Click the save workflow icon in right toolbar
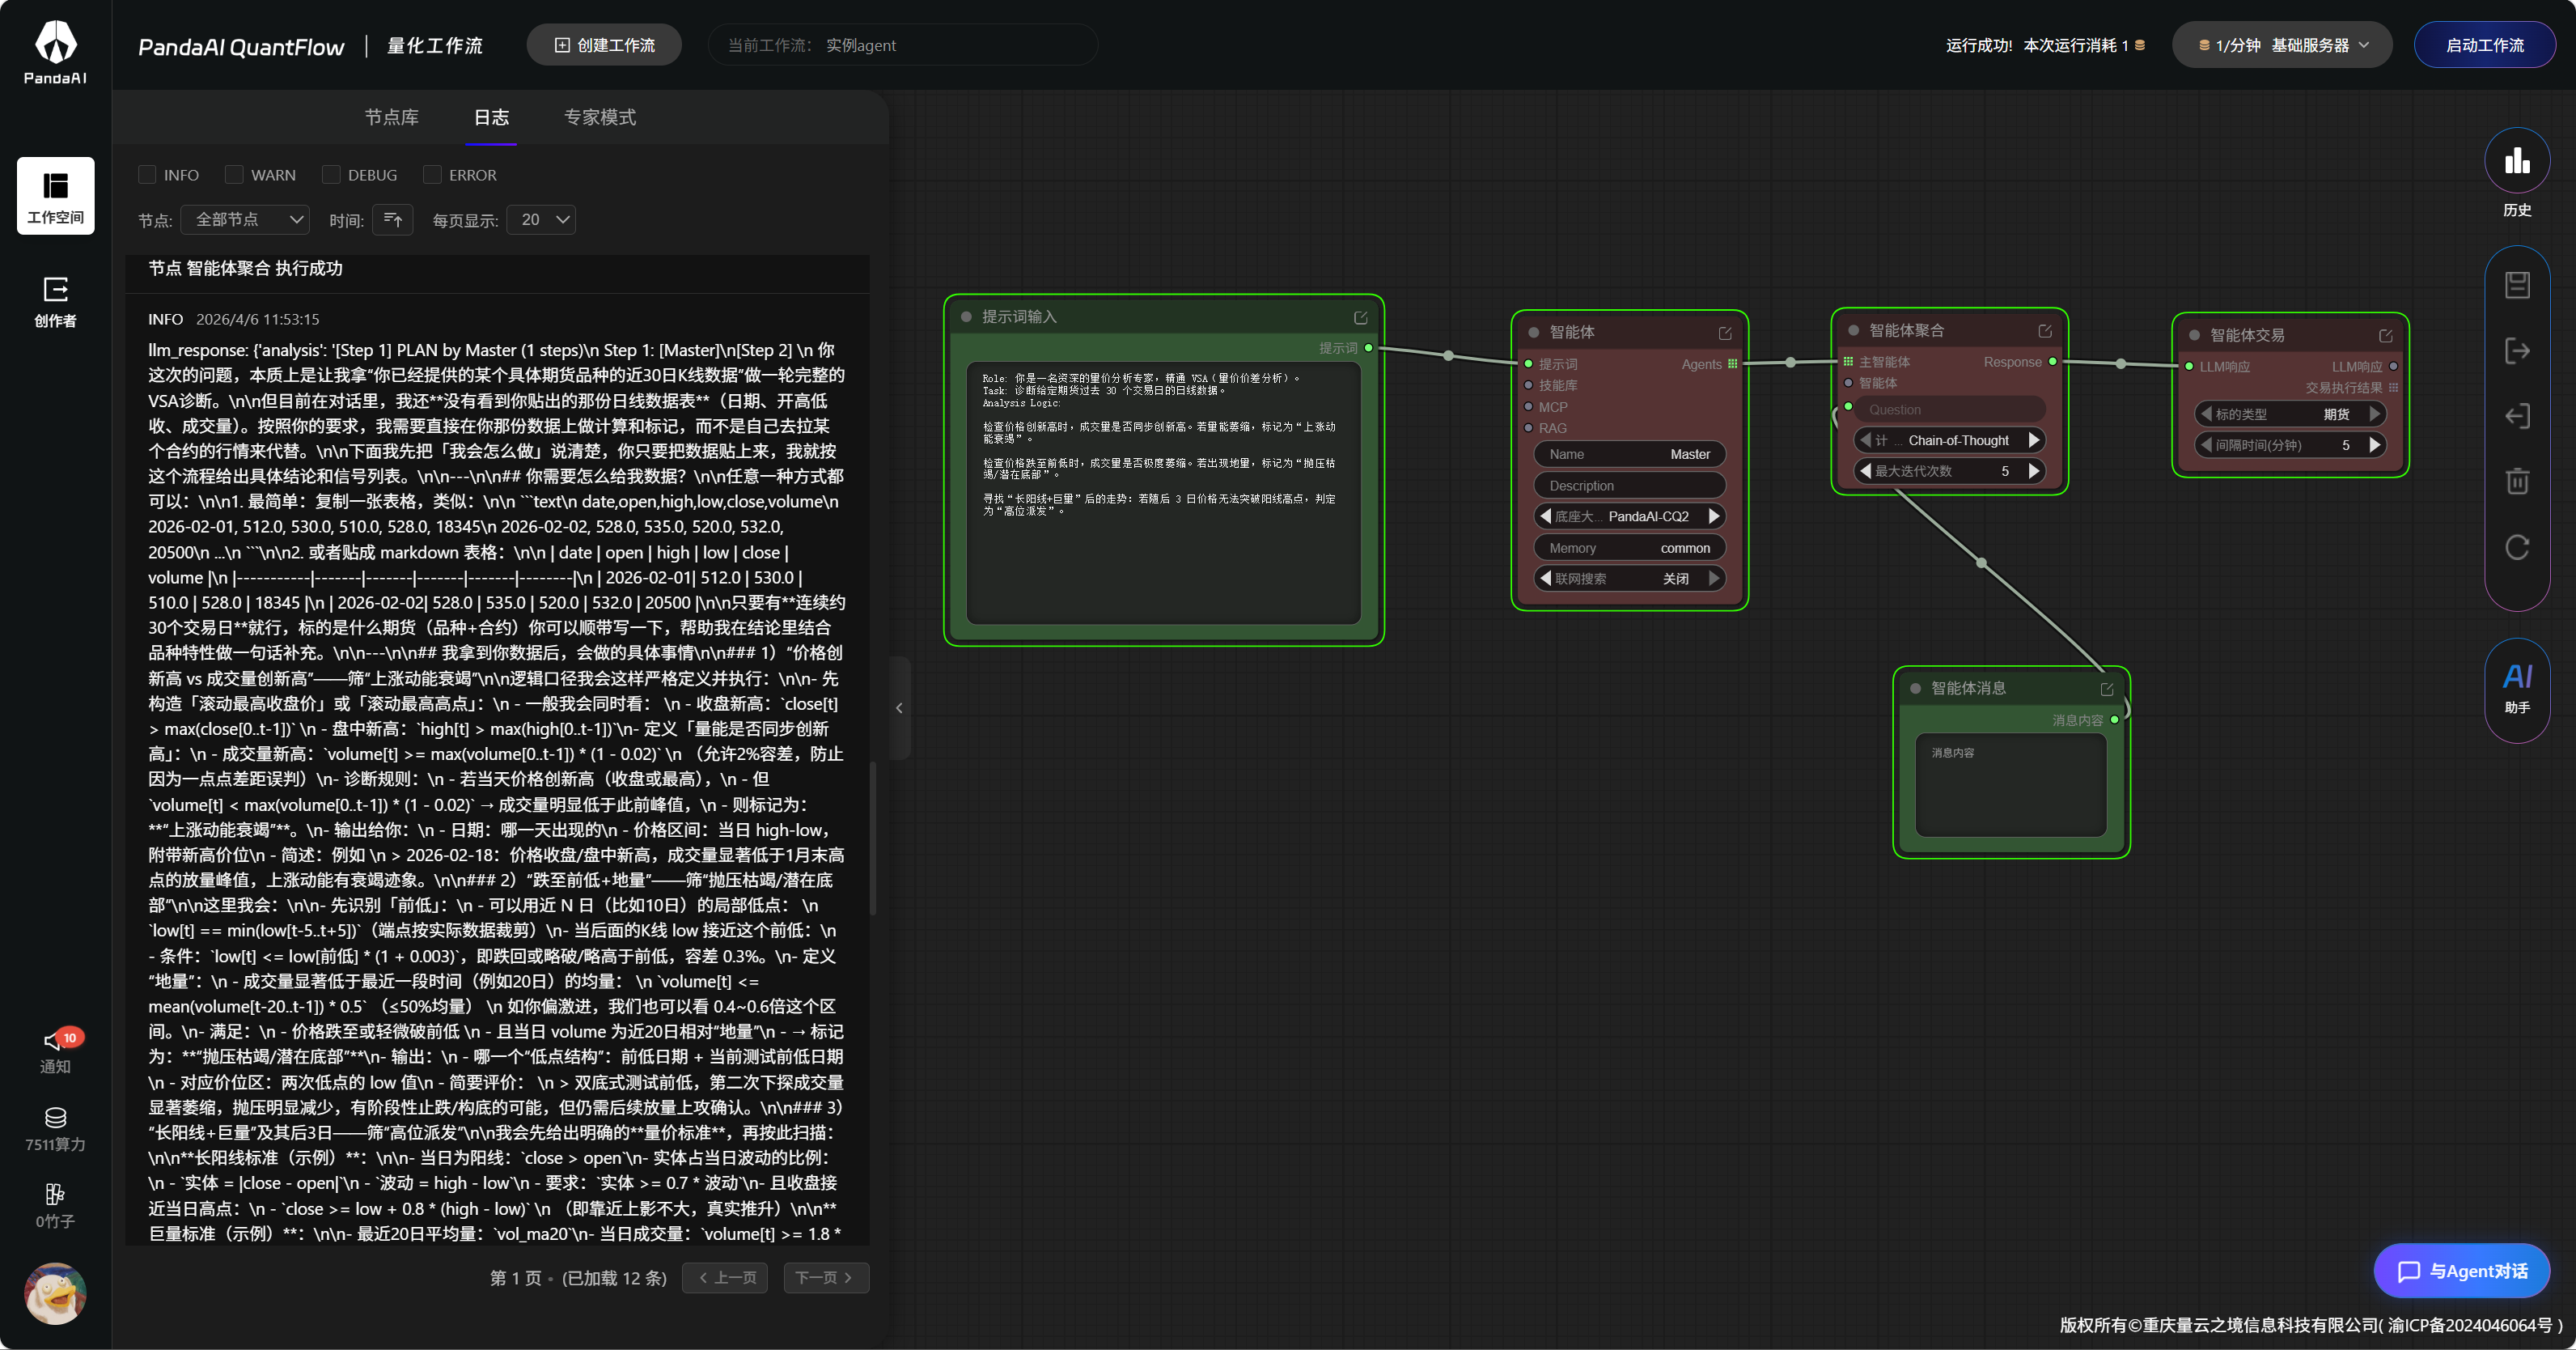Viewport: 2576px width, 1350px height. point(2516,285)
